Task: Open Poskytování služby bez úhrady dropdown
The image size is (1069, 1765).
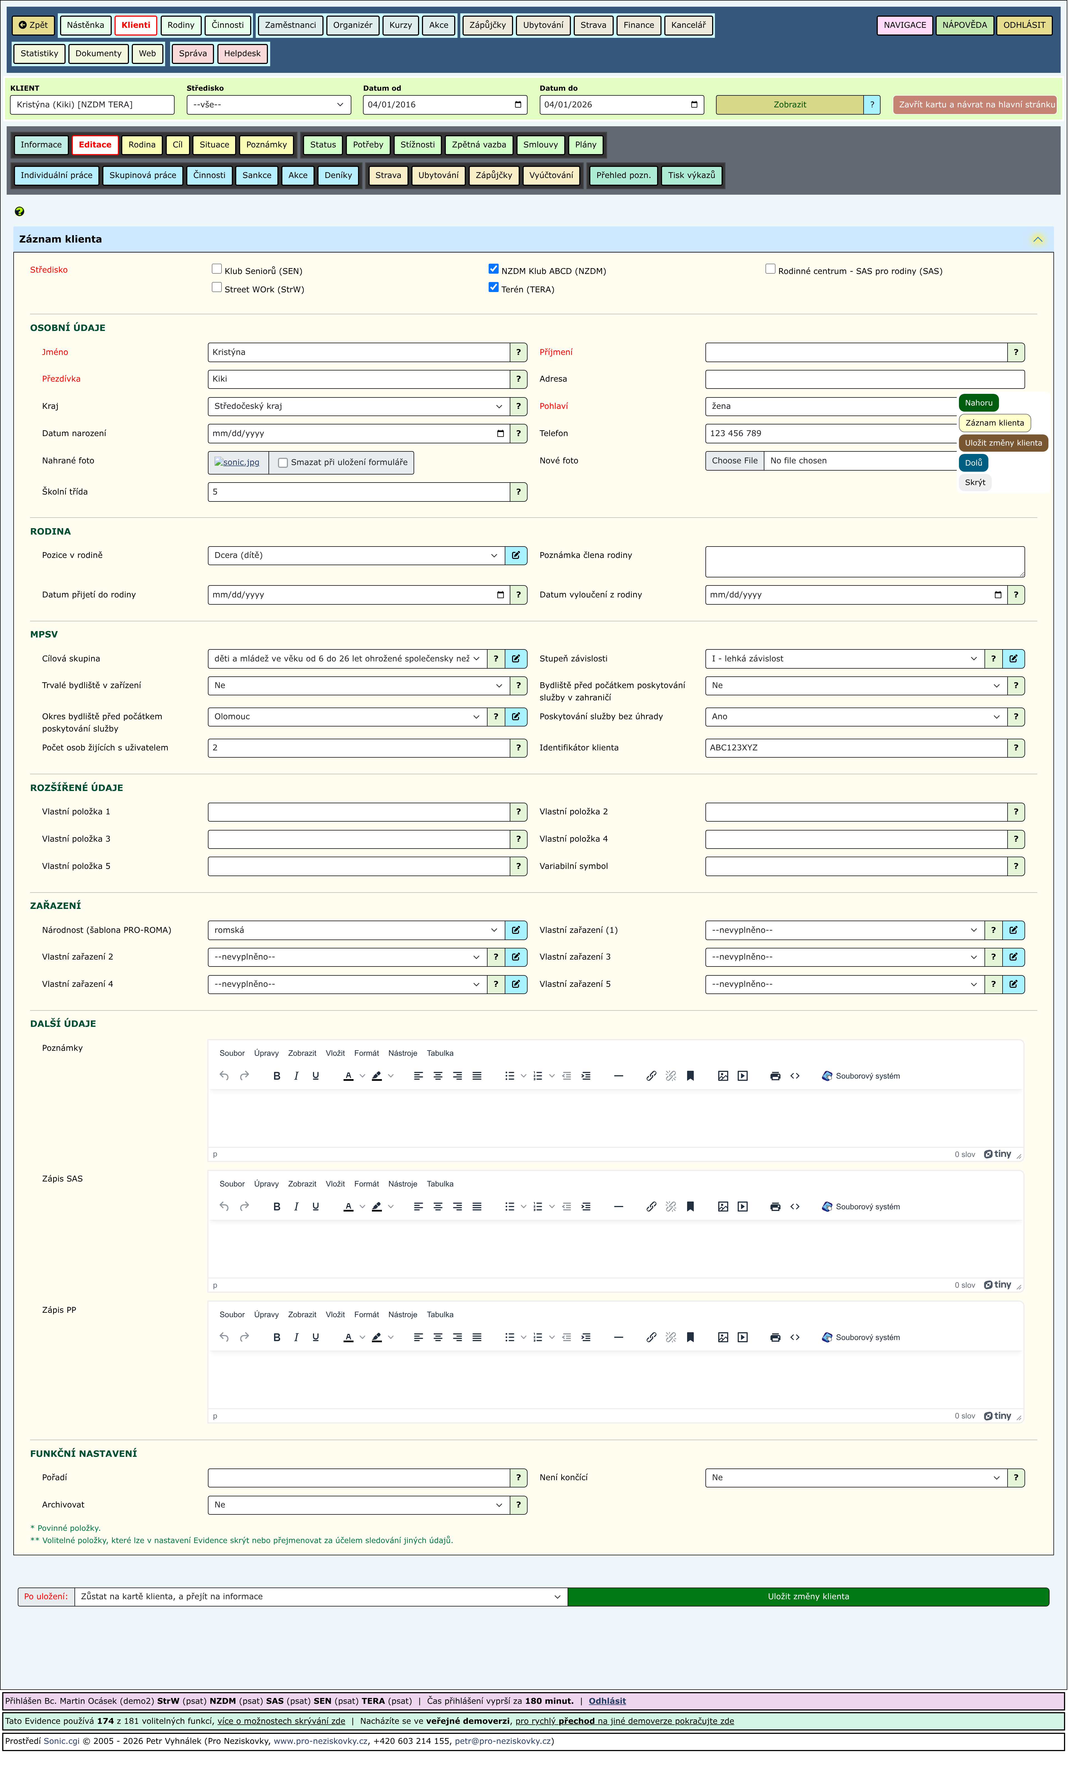Action: coord(856,717)
